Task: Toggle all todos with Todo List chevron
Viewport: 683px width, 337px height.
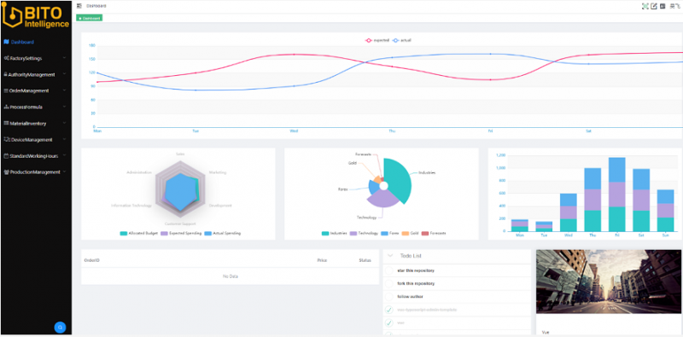Action: pos(390,256)
